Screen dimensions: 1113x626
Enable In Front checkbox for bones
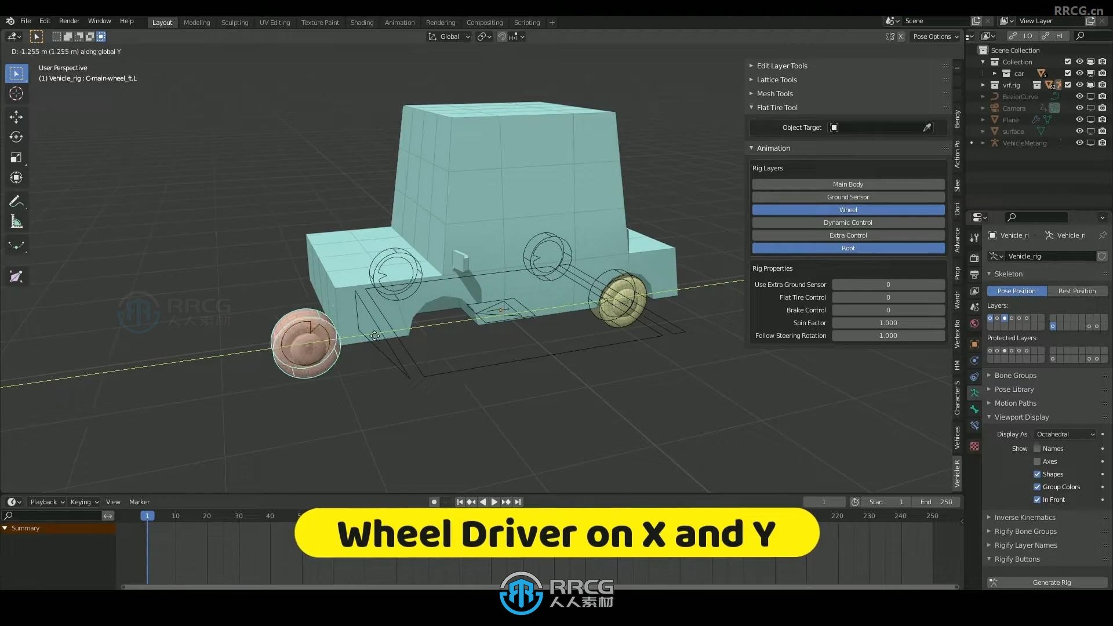(1036, 499)
